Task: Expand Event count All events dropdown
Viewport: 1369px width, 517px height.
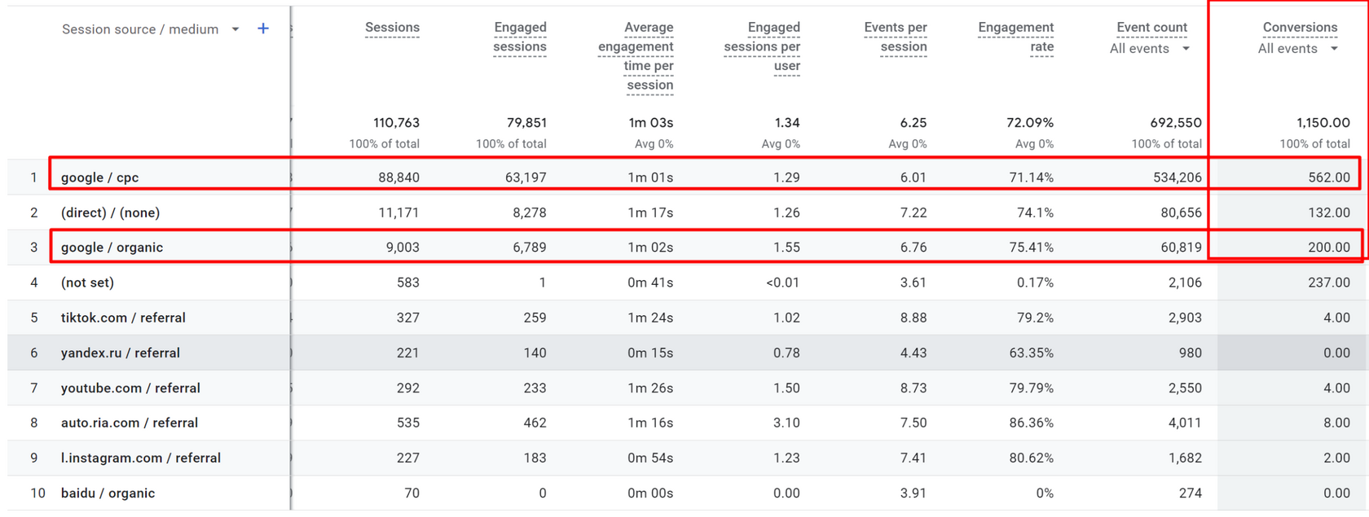Action: 1186,49
